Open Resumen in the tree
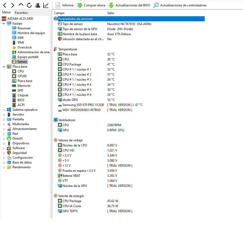This screenshot has width=243, height=225. [x=21, y=28]
